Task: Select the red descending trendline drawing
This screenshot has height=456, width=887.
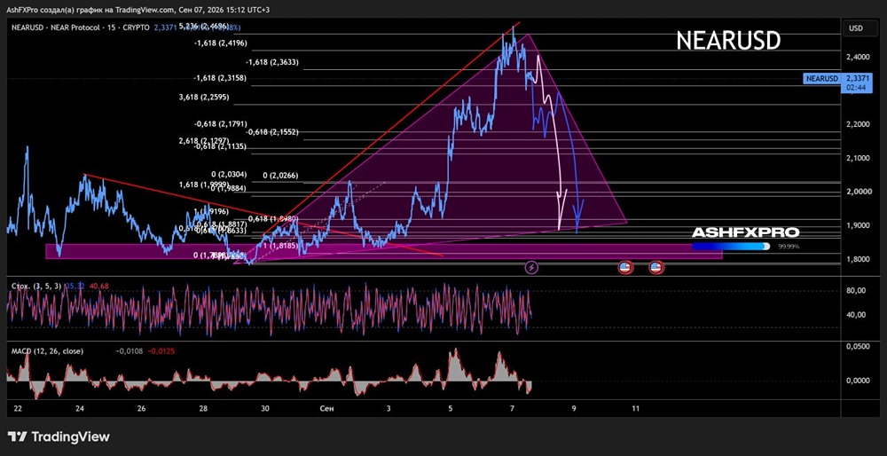Action: (263, 215)
